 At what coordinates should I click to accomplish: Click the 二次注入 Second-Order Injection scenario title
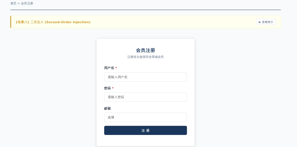60,22
